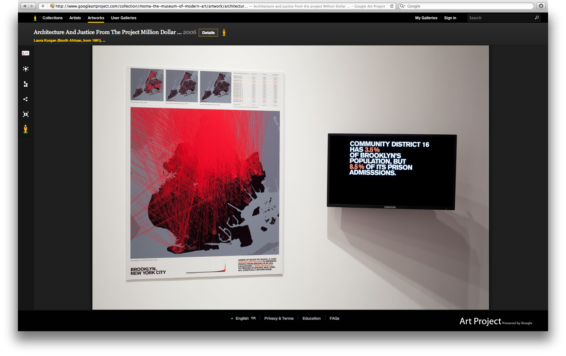Image resolution: width=566 pixels, height=356 pixels.
Task: Open the English language dropdown
Action: tap(242, 318)
